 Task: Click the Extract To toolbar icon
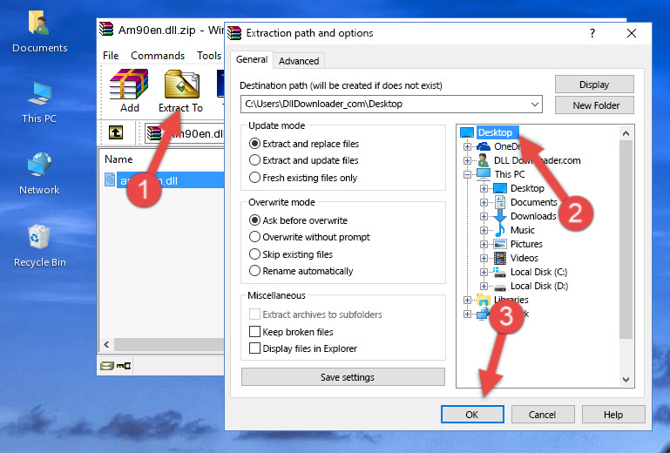pos(180,91)
